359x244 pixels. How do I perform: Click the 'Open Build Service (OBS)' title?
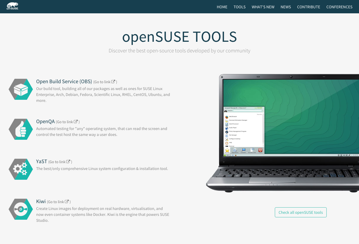[x=64, y=81]
